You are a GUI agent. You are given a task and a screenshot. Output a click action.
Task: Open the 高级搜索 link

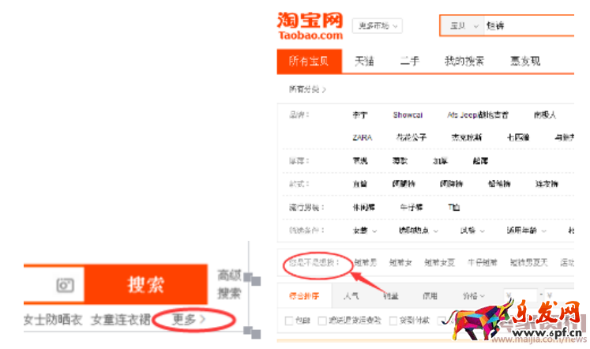(229, 284)
